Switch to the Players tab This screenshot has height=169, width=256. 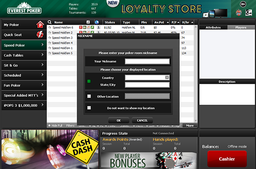click(241, 27)
